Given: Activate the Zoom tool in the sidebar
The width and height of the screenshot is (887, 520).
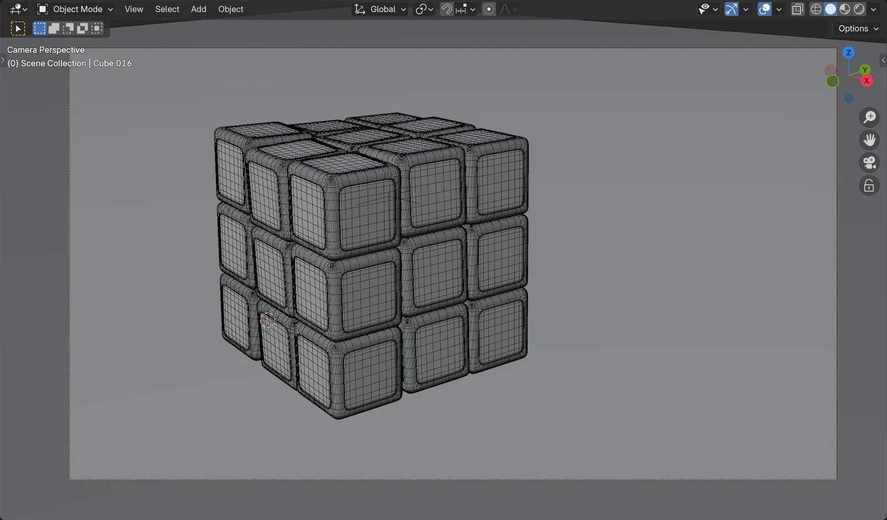Looking at the screenshot, I should point(869,117).
